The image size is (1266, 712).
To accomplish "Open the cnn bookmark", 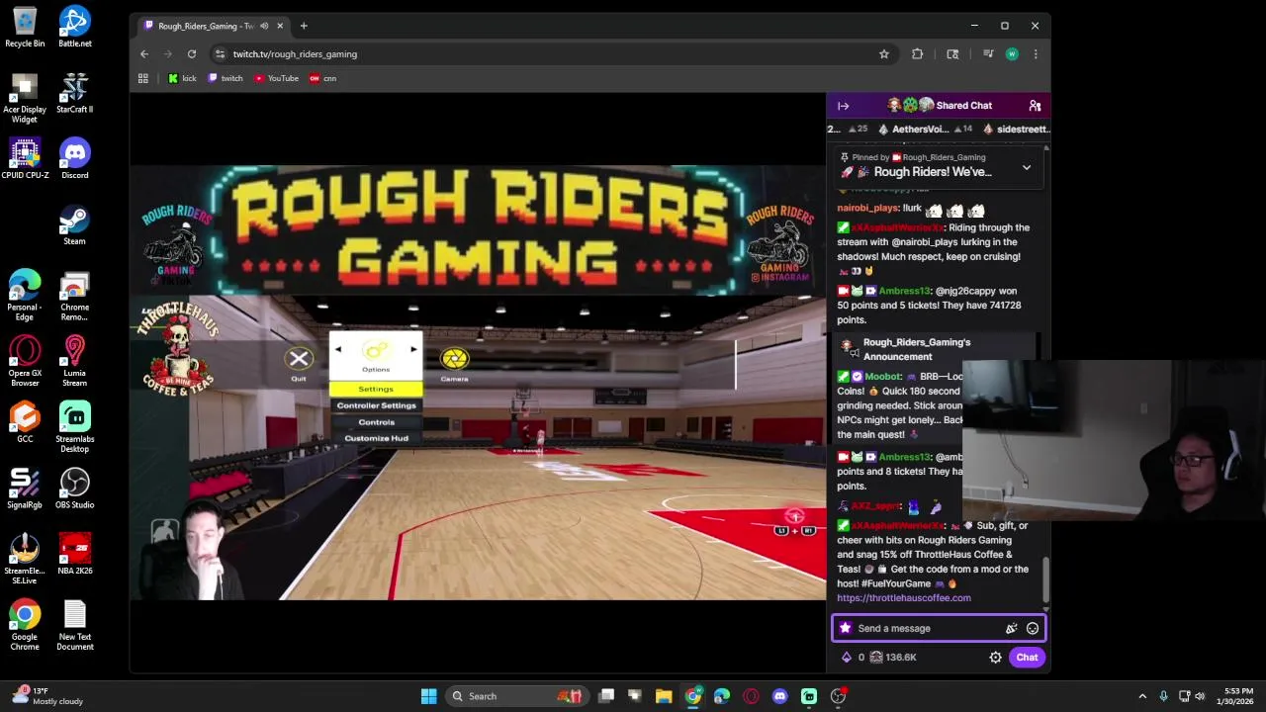I will coord(323,78).
